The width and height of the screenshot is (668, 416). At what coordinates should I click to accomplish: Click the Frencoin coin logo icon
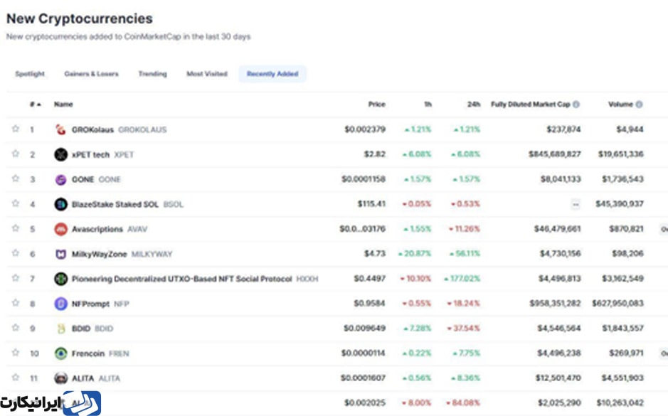(x=60, y=353)
